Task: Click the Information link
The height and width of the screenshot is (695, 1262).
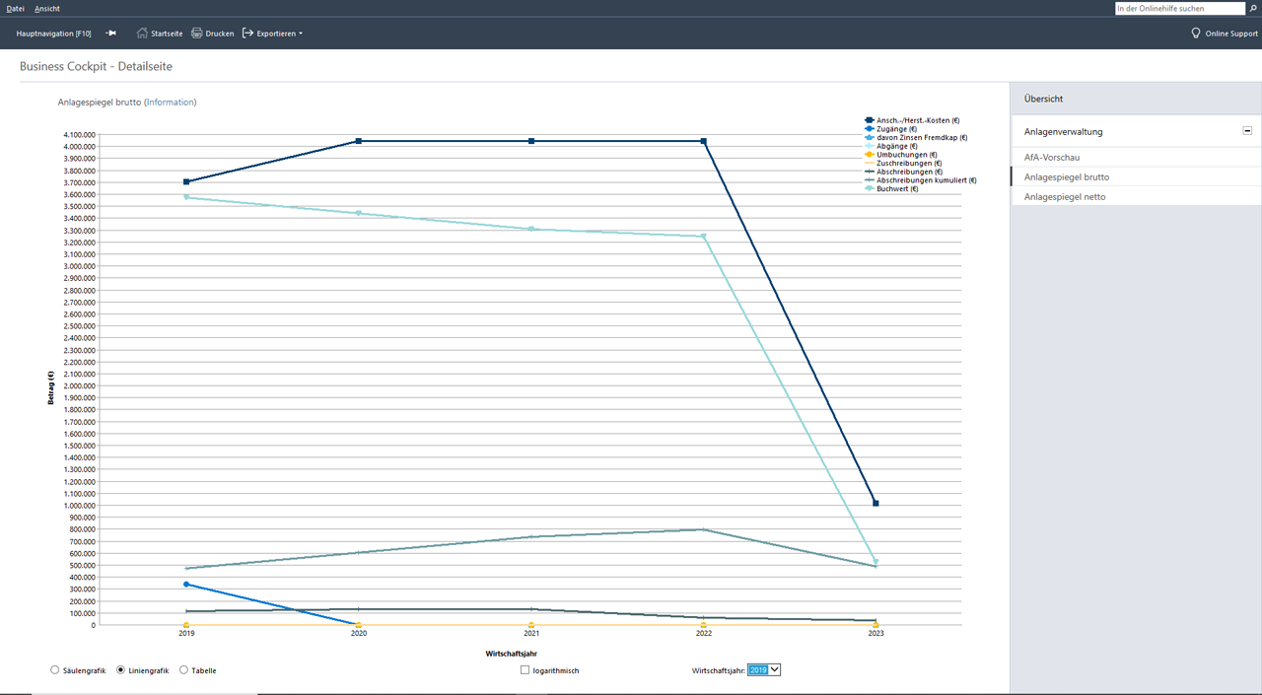Action: [171, 103]
